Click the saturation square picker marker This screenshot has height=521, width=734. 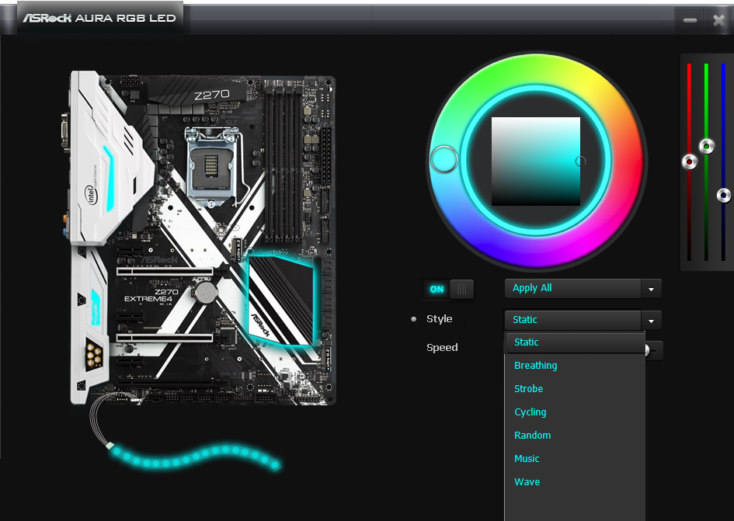pyautogui.click(x=580, y=162)
